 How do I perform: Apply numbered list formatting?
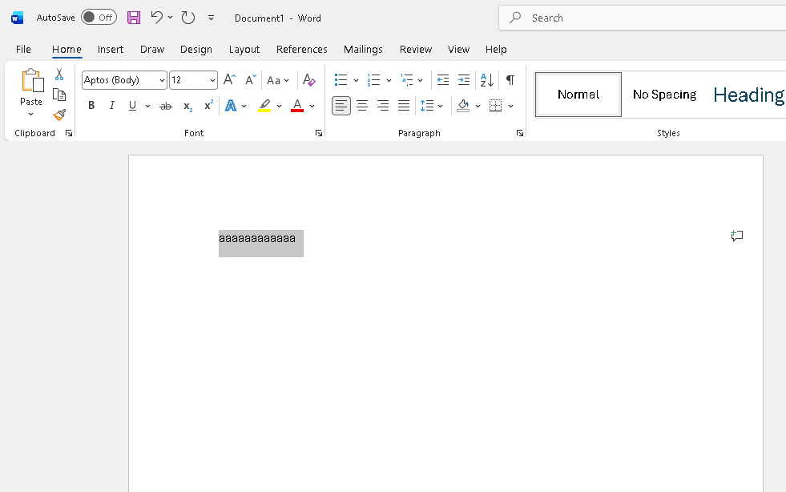374,80
